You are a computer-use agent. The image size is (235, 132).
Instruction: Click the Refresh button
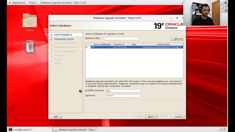(177, 39)
